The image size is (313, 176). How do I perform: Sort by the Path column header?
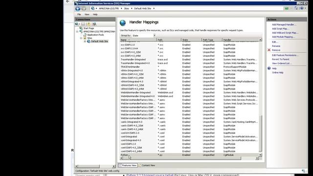(169, 40)
